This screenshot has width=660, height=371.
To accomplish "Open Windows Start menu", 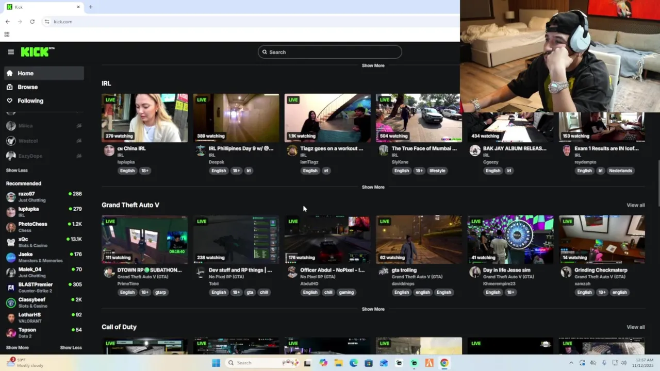I will click(x=216, y=363).
